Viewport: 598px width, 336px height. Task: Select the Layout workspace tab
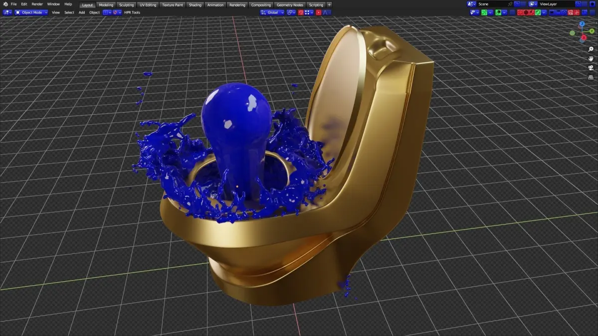(87, 4)
